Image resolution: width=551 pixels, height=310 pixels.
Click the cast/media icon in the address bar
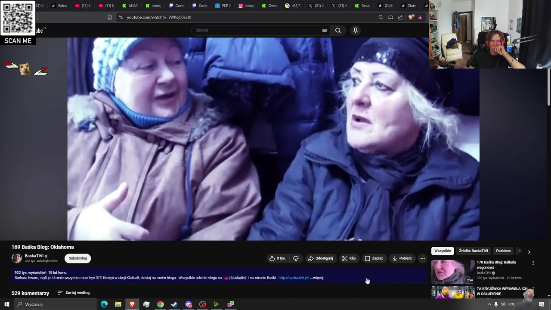390,17
